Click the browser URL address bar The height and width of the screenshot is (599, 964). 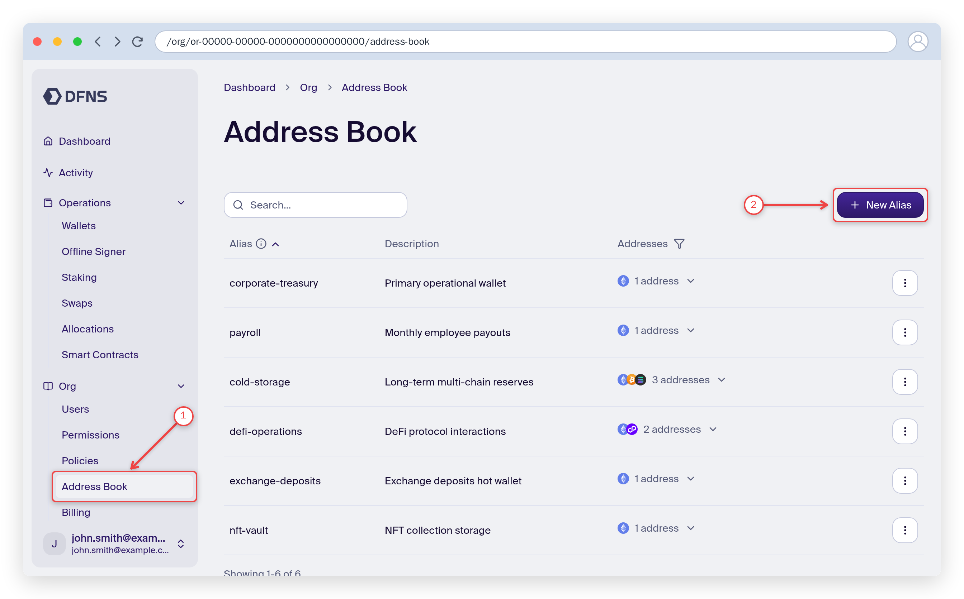tap(525, 42)
